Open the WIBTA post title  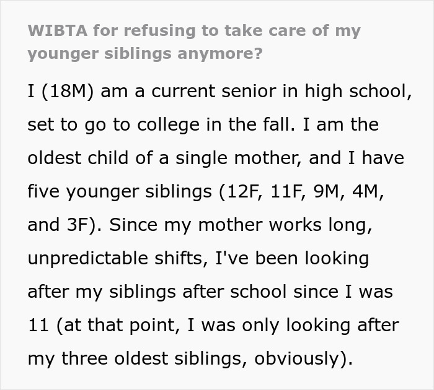point(194,41)
